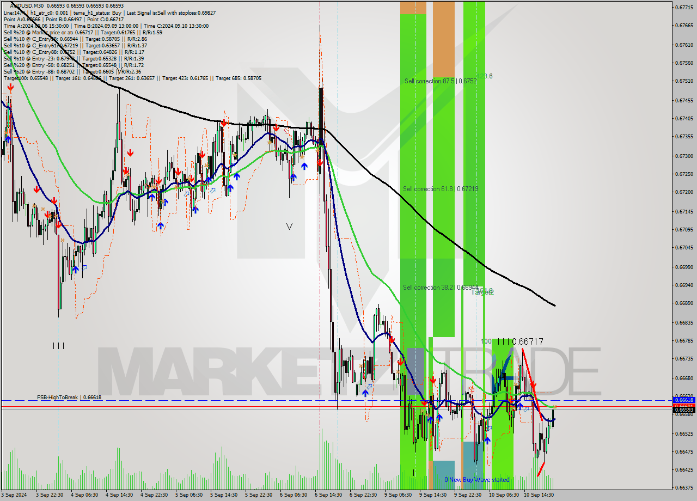Click the '10 Sep 14:30' time axis label
Screen dimensions: 697x501
click(539, 496)
